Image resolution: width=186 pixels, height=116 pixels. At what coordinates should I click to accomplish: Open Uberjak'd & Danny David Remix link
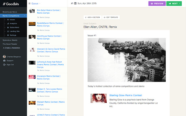(x=51, y=50)
